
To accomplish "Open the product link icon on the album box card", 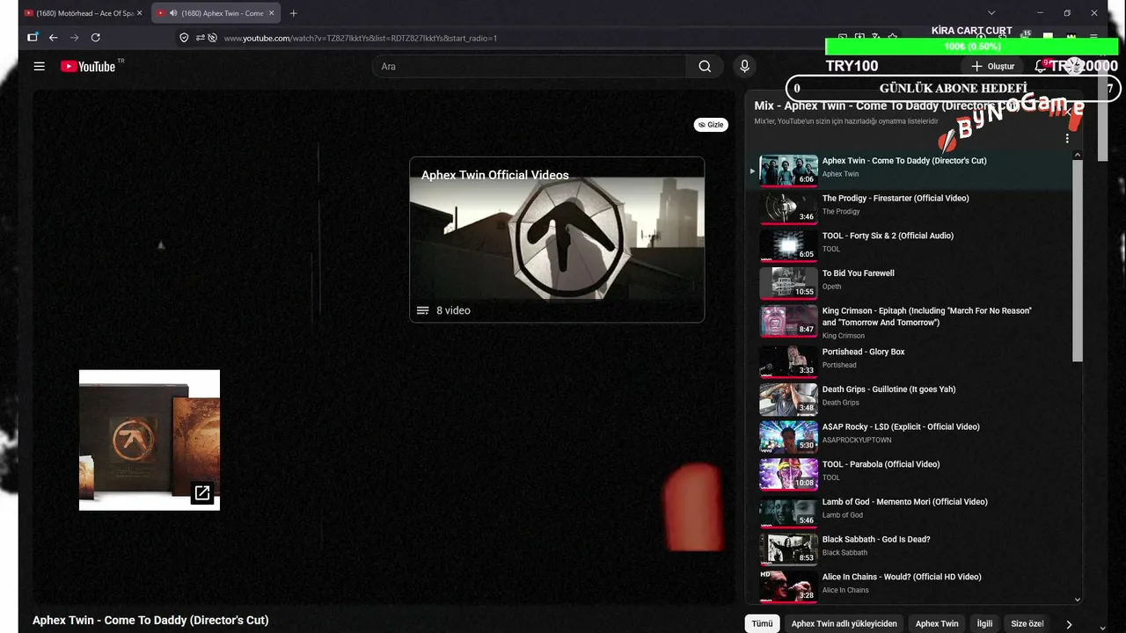I will 202,493.
